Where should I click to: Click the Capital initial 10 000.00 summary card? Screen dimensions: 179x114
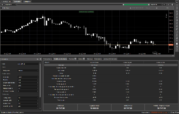point(94,107)
